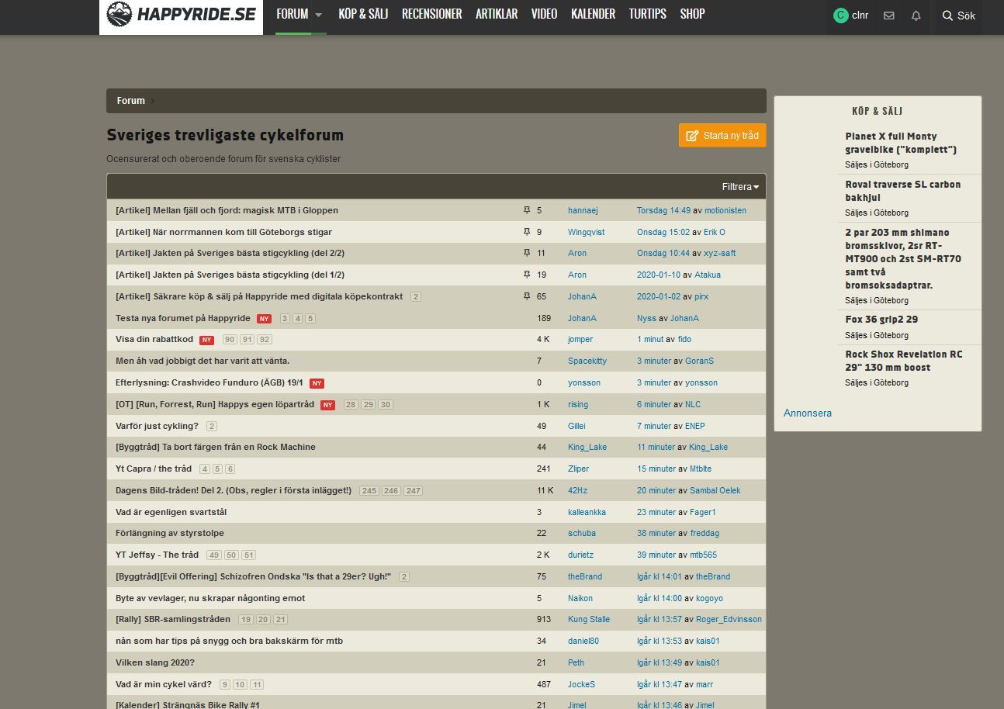
Task: Go to the Recensioner section
Action: 431,14
